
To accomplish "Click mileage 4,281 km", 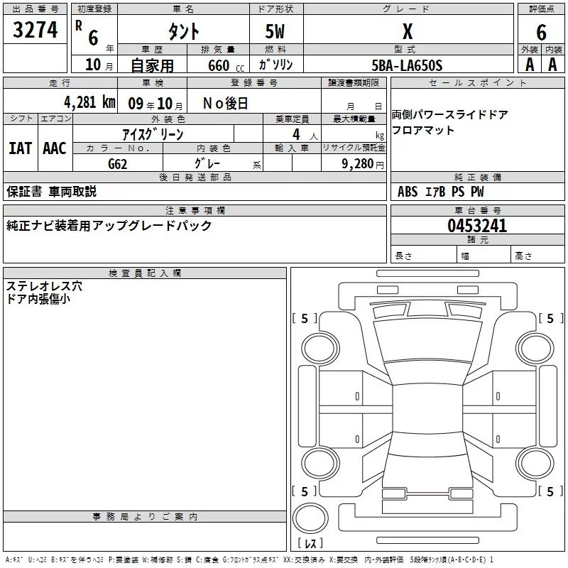I will pos(90,102).
